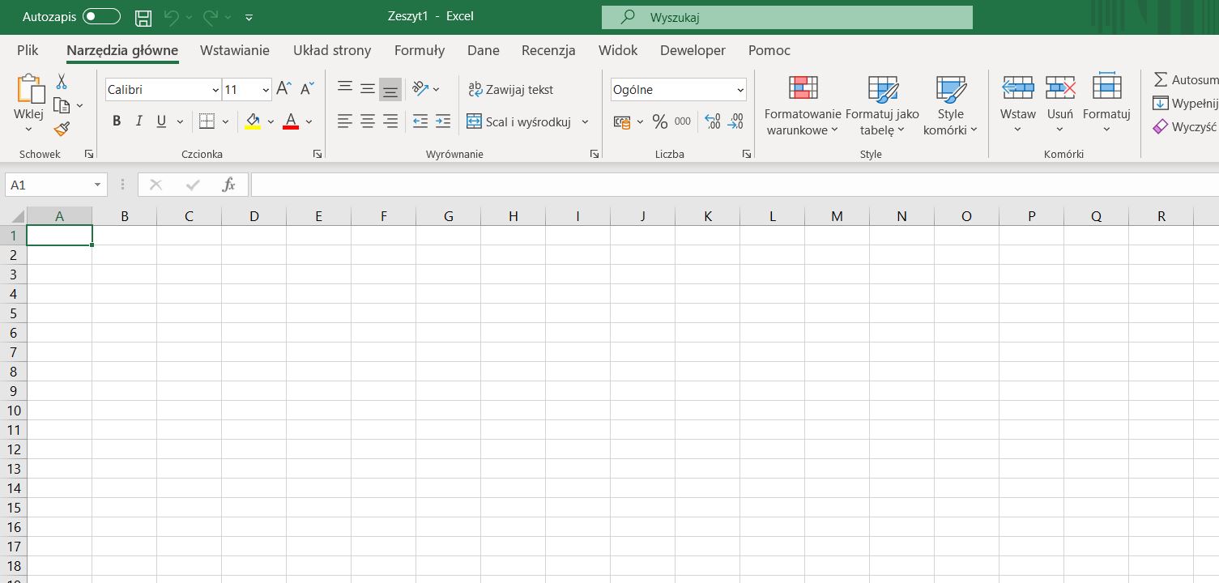This screenshot has width=1219, height=583.
Task: Align cell text to the left
Action: coord(345,121)
